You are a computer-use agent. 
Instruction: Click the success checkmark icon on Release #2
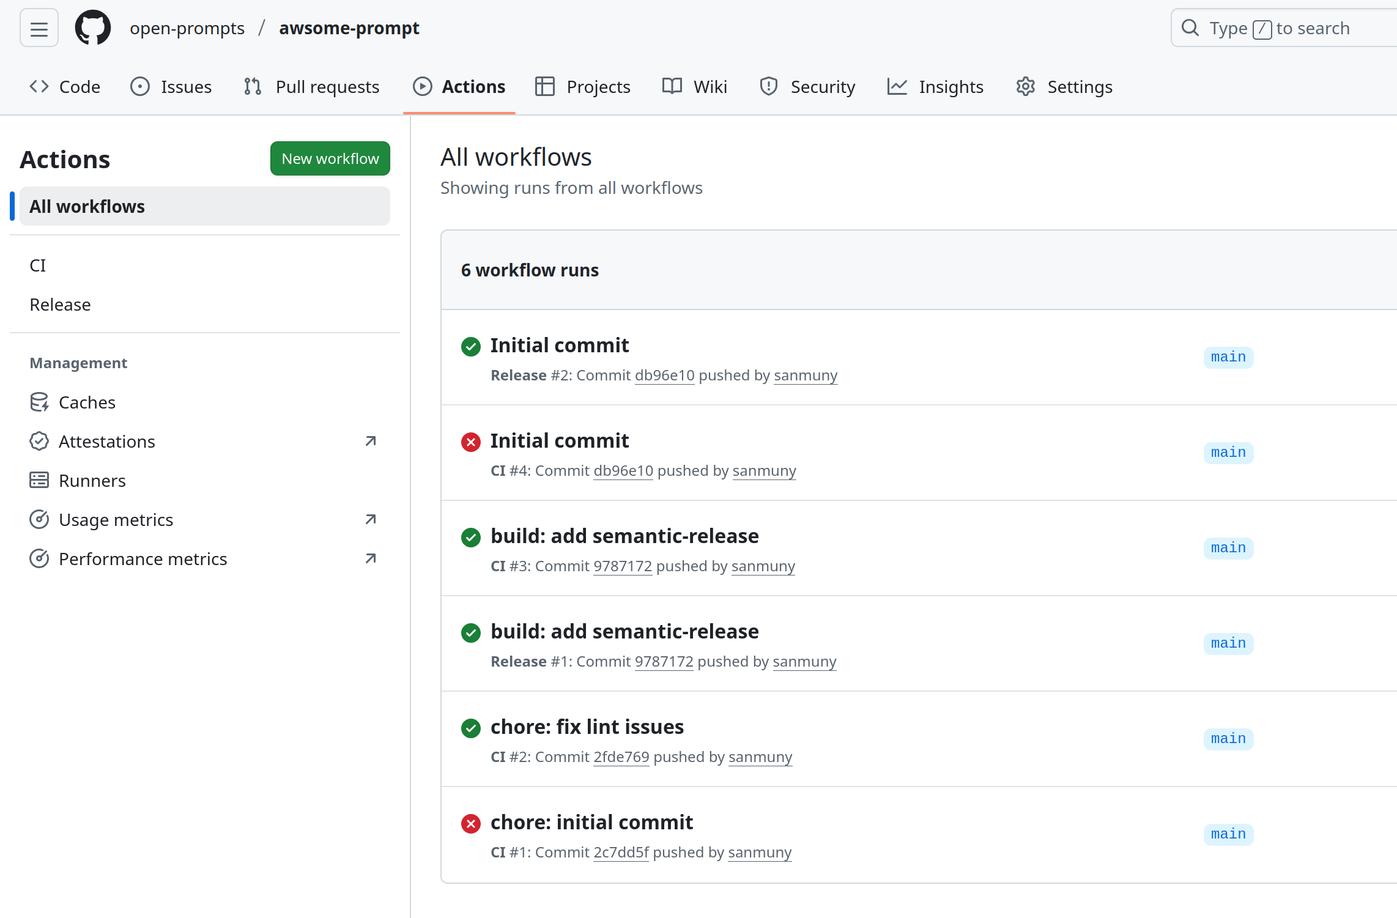coord(470,347)
